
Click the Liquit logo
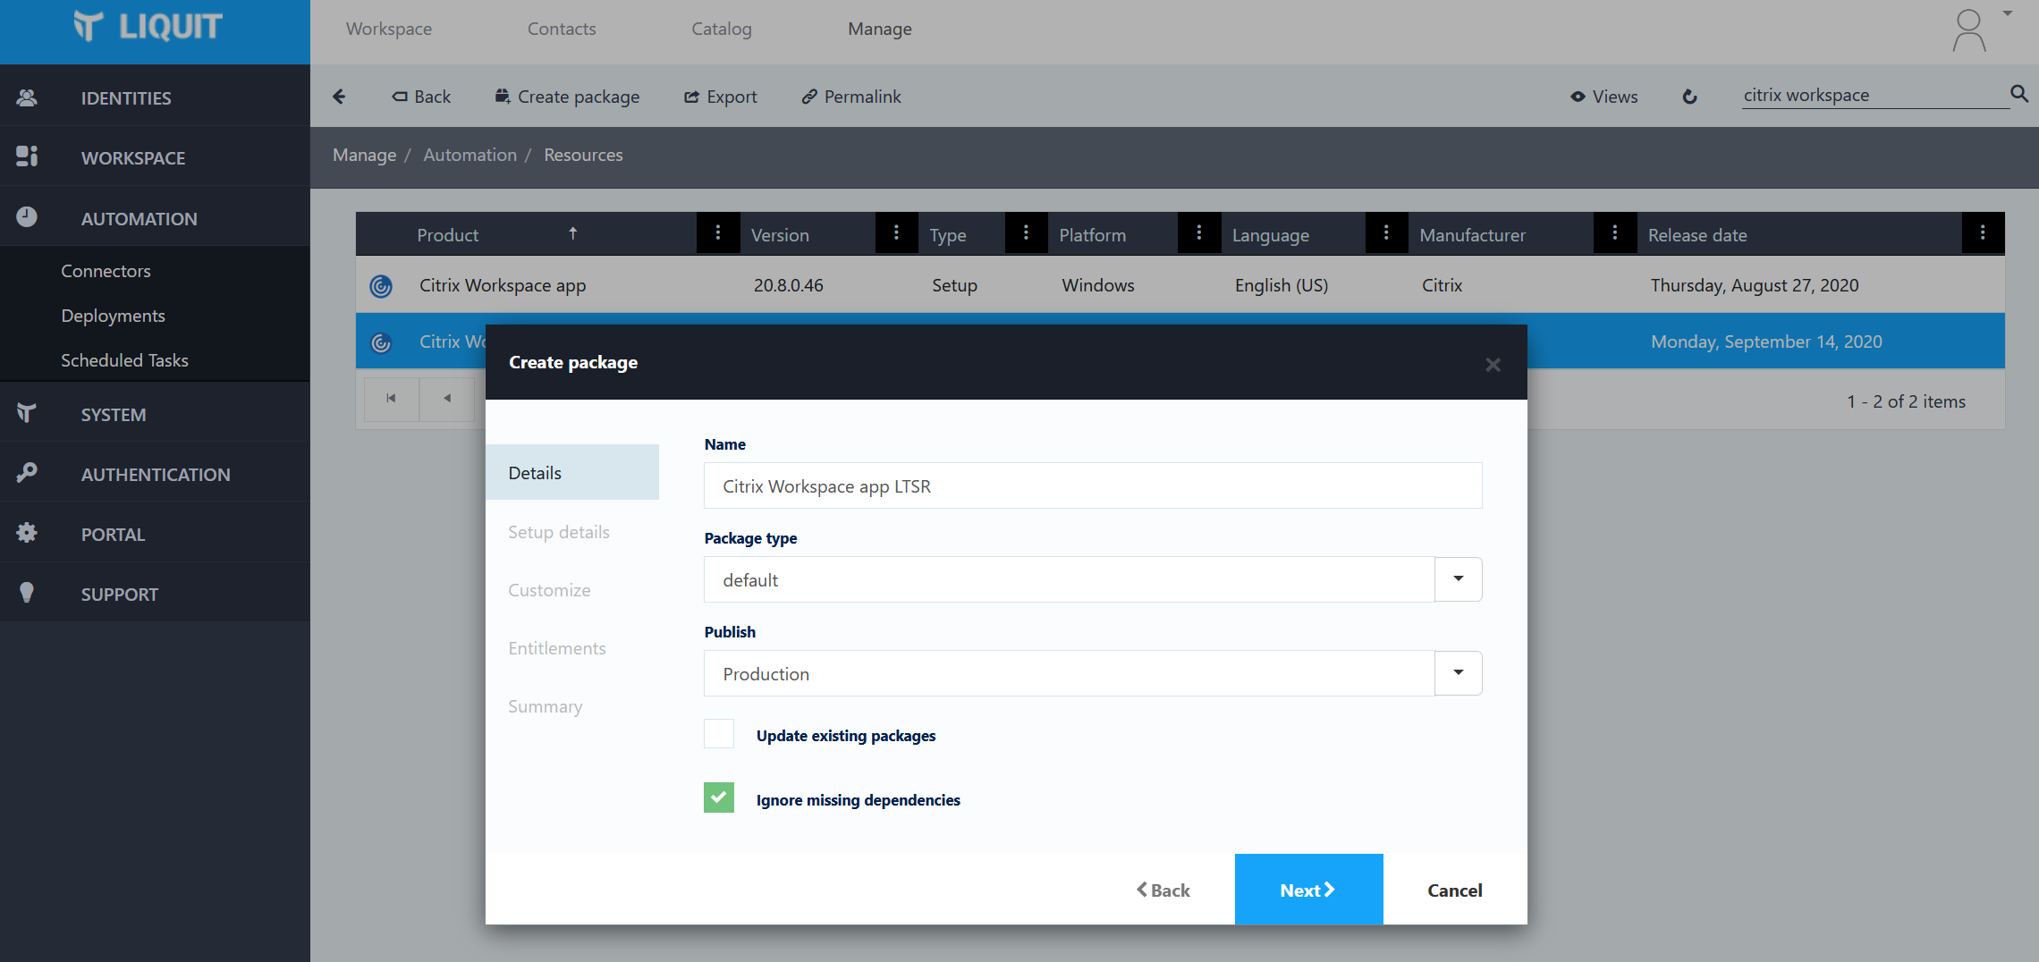click(x=148, y=27)
